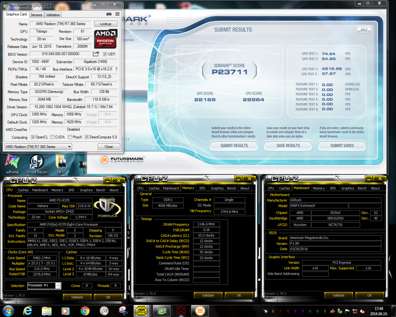Click the SUBMIT SAVED button
Image resolution: width=396 pixels, height=317 pixels.
[x=342, y=145]
